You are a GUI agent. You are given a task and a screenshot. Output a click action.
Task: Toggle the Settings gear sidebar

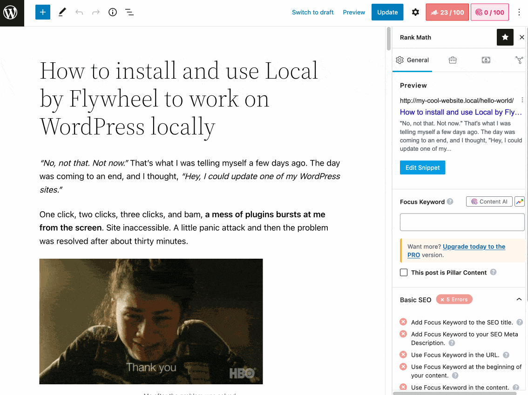point(415,13)
